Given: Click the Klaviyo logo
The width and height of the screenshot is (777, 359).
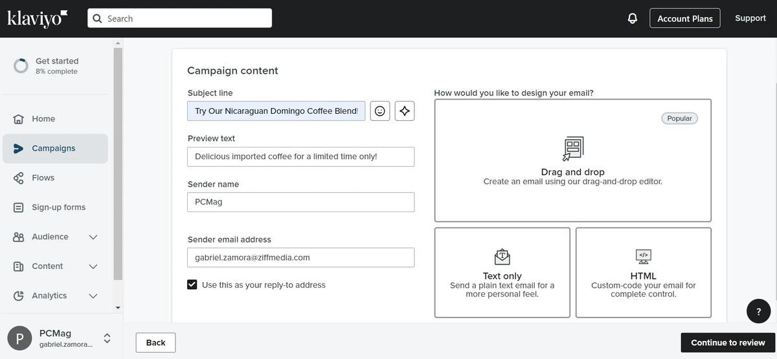Looking at the screenshot, I should [38, 18].
